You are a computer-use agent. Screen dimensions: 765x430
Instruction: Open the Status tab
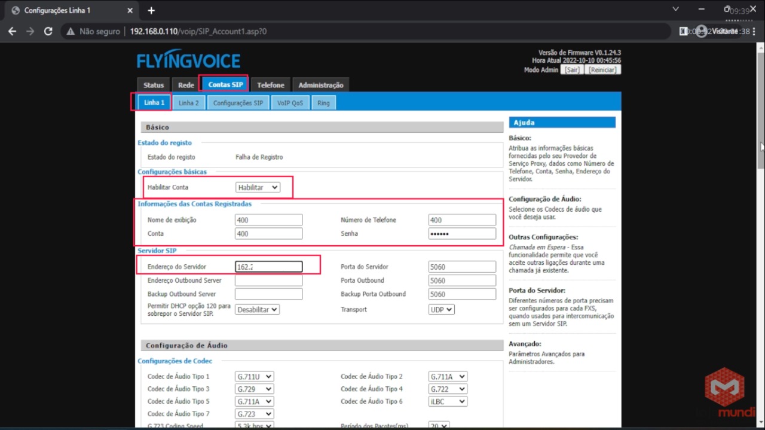154,85
